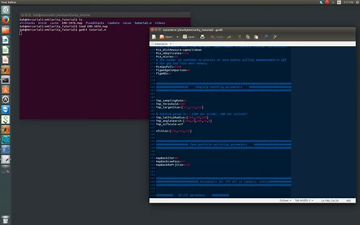Cut the selection using toolbar scissors
360x225 pixels.
click(239, 37)
